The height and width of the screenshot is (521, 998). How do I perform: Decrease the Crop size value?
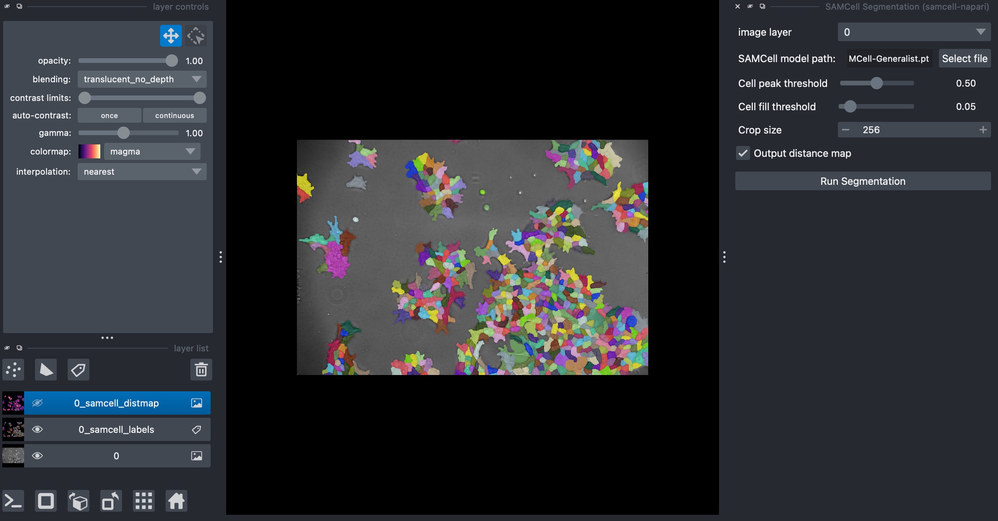coord(846,130)
